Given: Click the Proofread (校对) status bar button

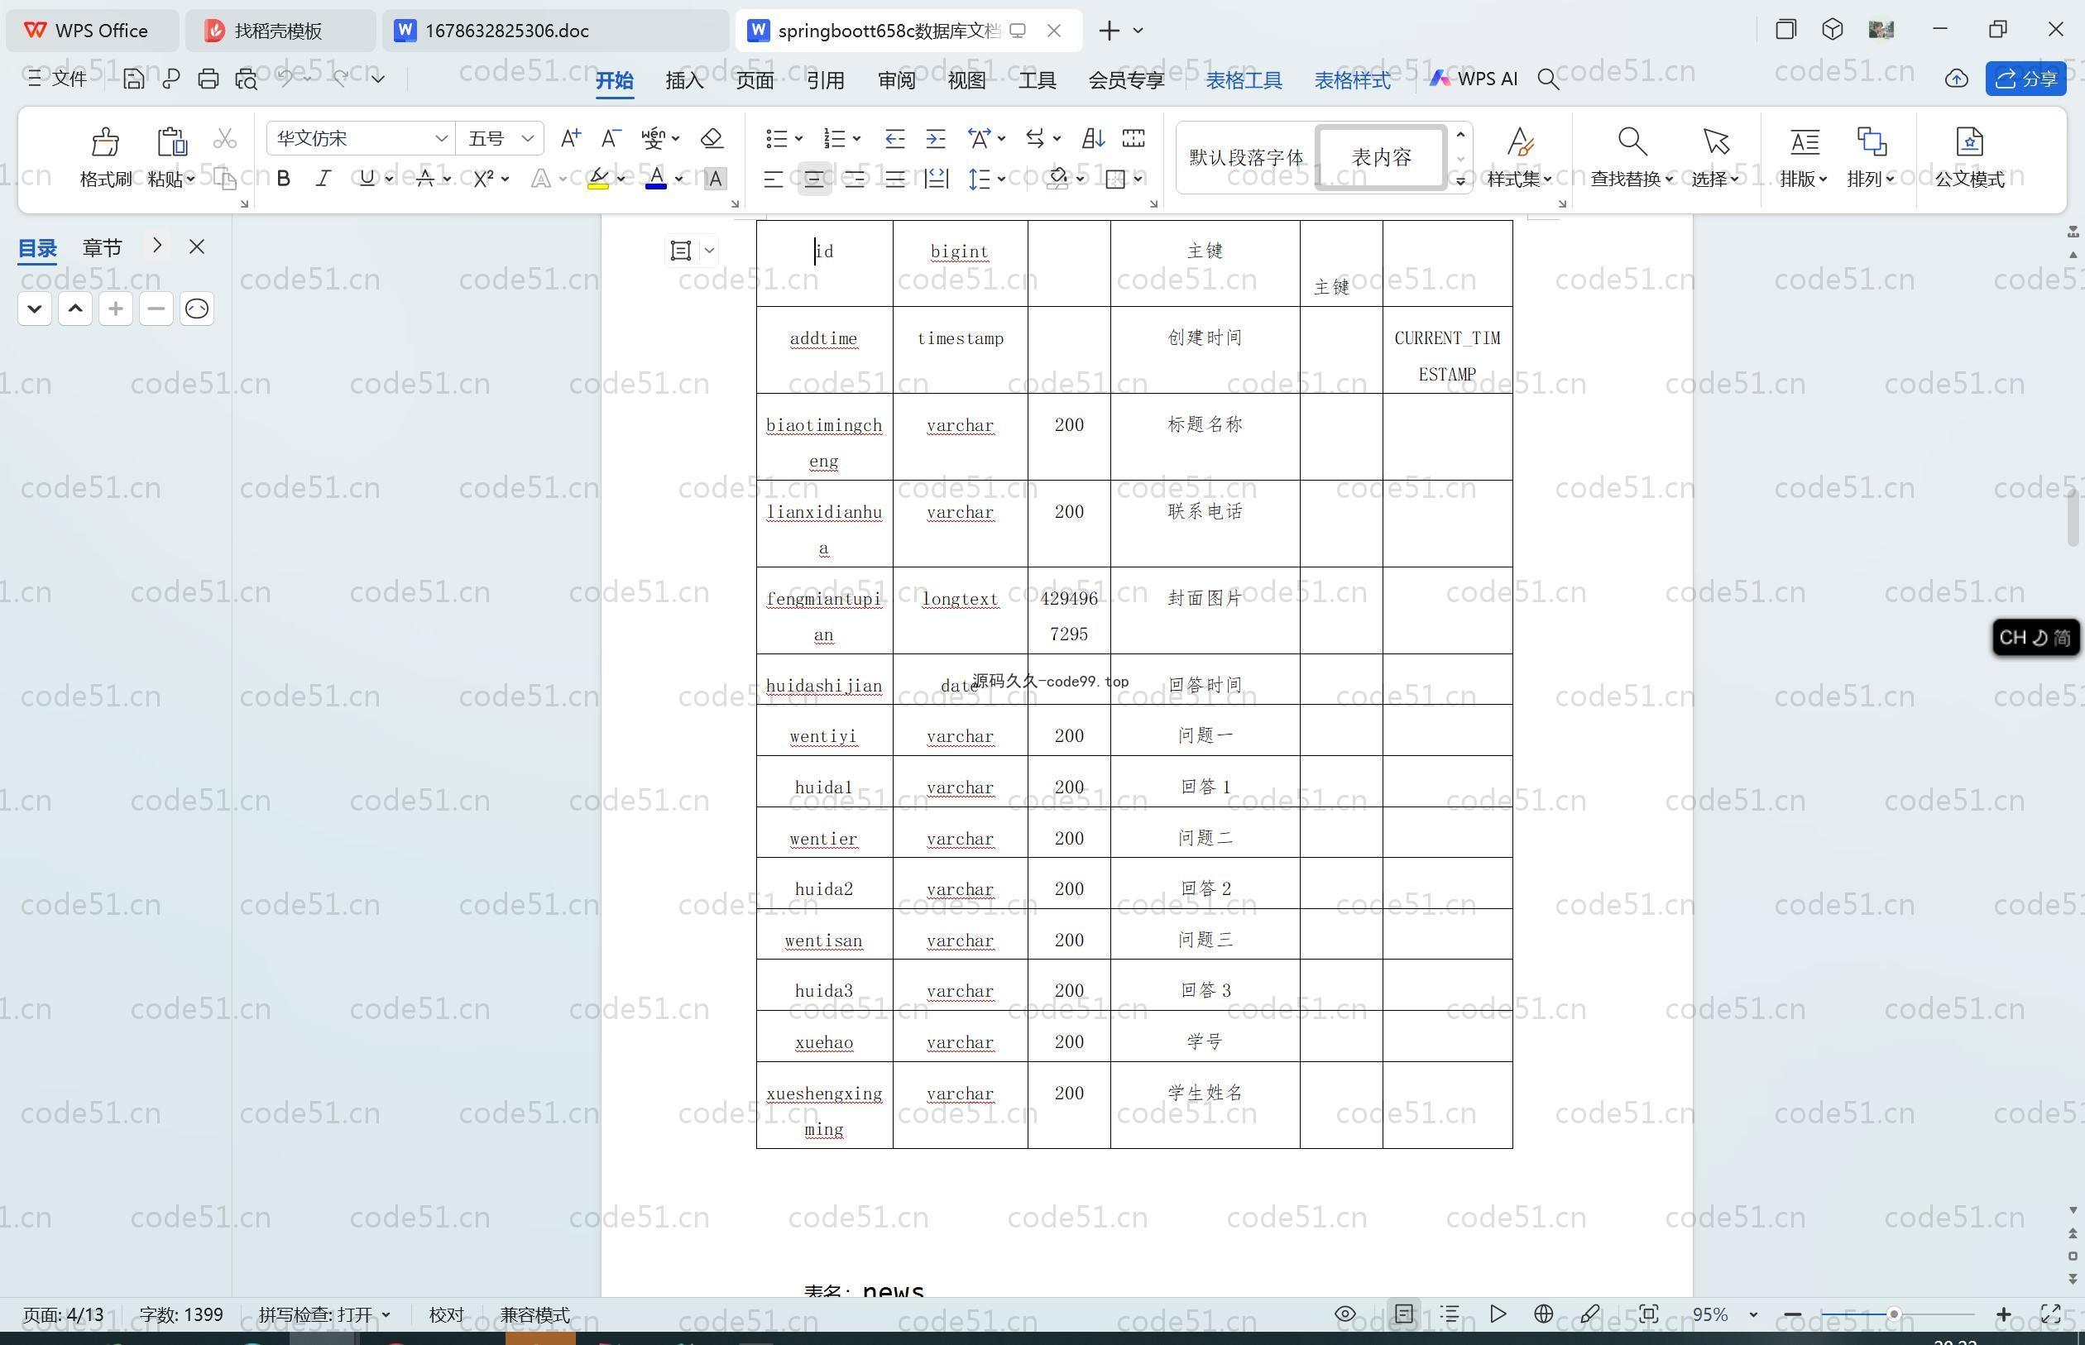Looking at the screenshot, I should pyautogui.click(x=446, y=1314).
